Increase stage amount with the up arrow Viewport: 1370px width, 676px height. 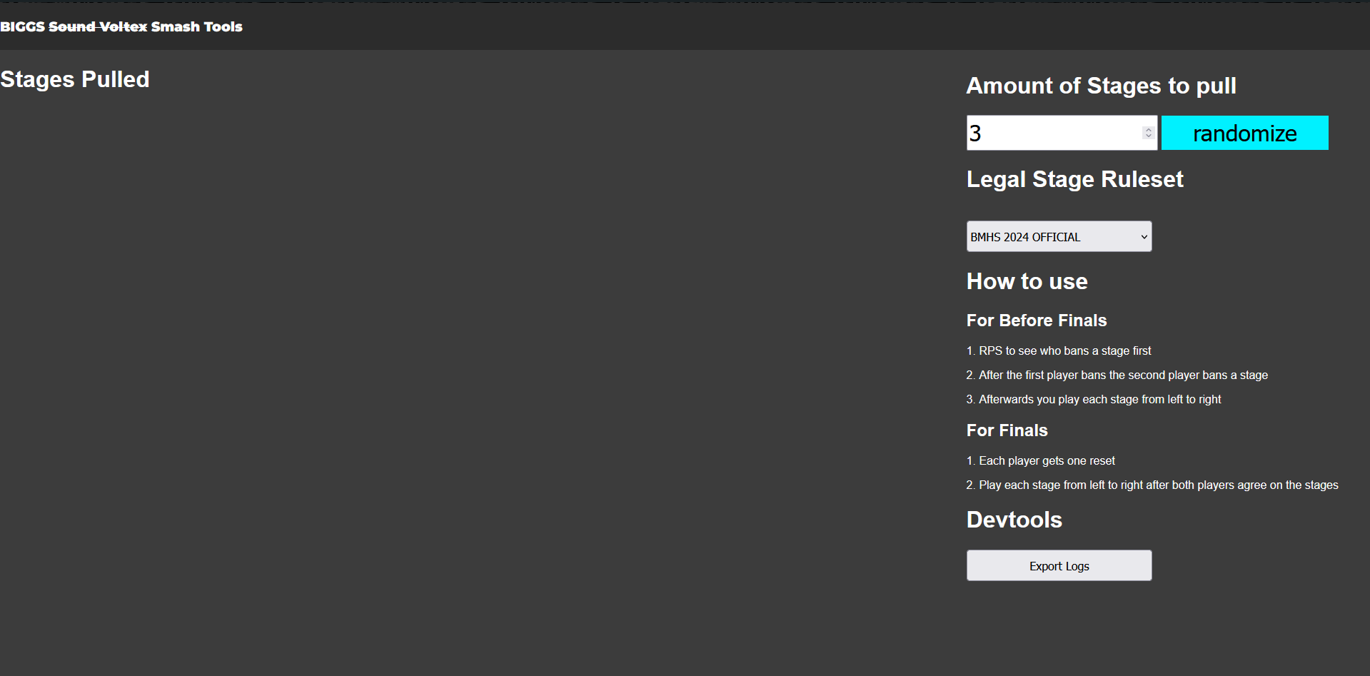point(1148,130)
